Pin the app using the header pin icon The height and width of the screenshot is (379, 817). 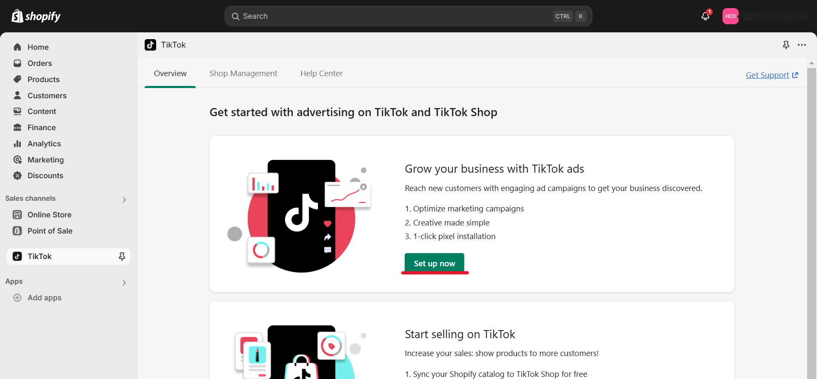pyautogui.click(x=786, y=45)
